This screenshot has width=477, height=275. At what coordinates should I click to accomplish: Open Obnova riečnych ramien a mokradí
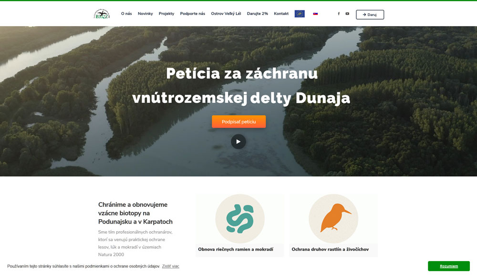coord(236,249)
